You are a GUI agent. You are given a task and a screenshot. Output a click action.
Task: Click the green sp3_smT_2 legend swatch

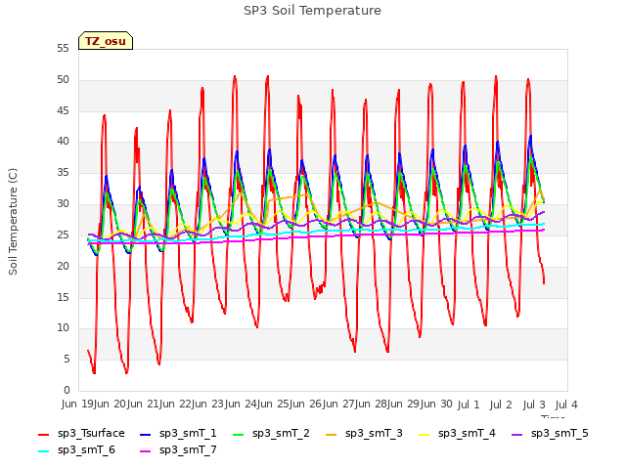point(239,434)
